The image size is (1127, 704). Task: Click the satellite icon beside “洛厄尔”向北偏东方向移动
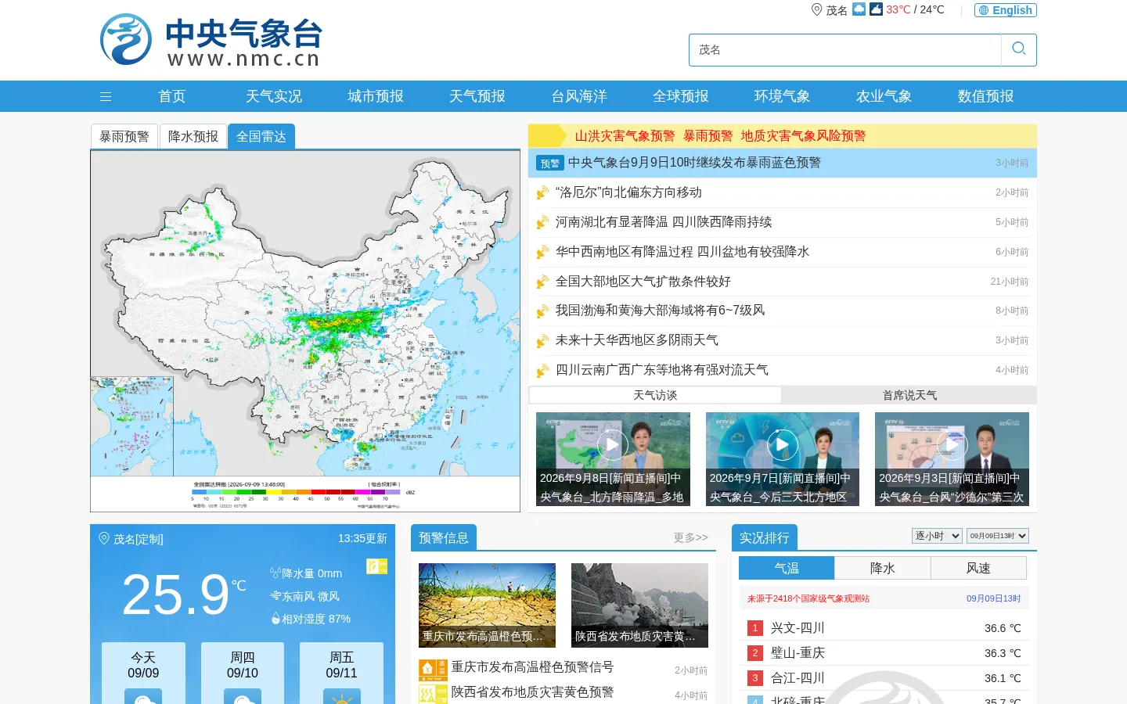(x=542, y=192)
